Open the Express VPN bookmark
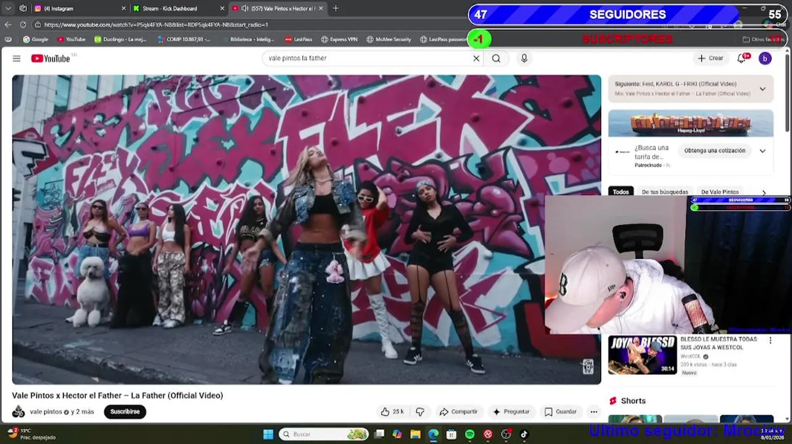The image size is (792, 444). click(x=339, y=39)
